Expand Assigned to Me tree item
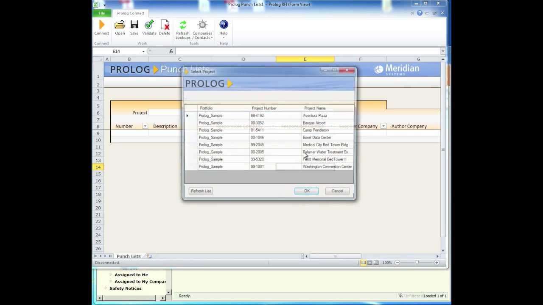The image size is (543, 305). click(x=111, y=275)
